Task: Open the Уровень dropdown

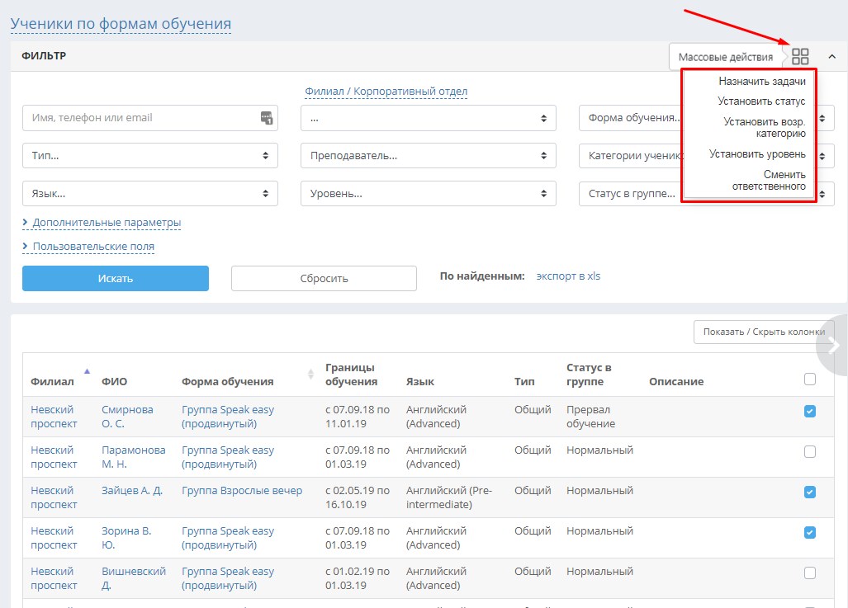Action: coord(429,194)
